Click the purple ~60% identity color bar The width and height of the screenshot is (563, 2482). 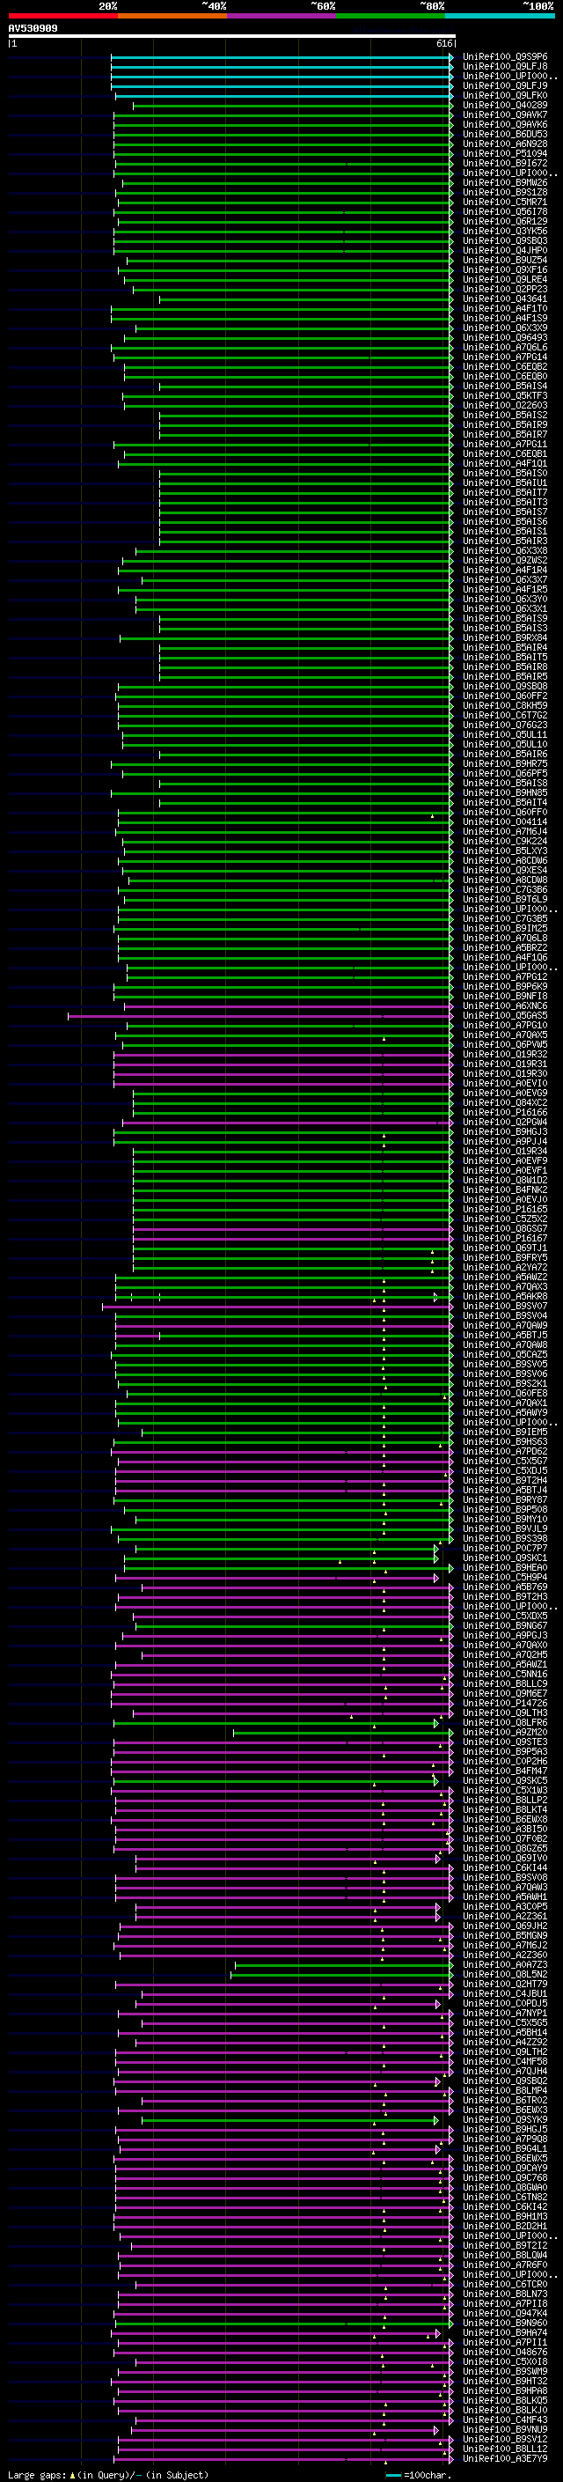tap(281, 16)
